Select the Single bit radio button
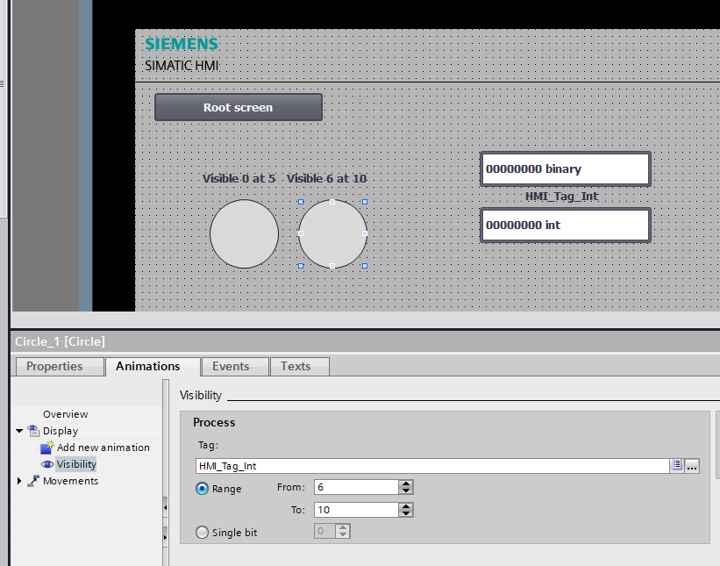Screen dimensions: 720x566 (203, 532)
